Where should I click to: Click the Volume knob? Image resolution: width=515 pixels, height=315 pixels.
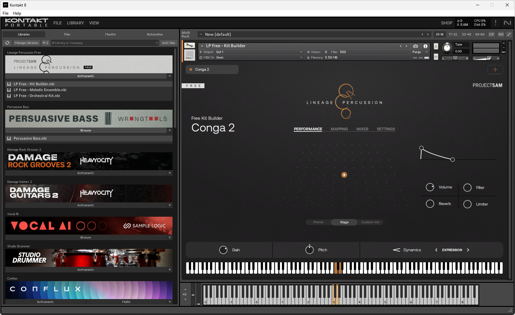click(x=430, y=187)
